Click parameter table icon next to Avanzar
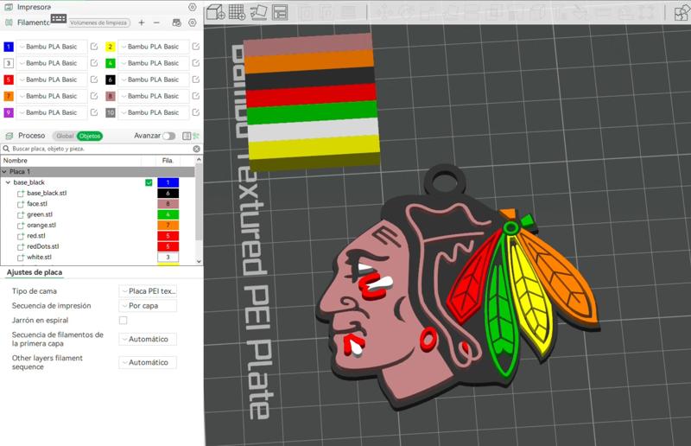This screenshot has height=446, width=691. tap(187, 136)
